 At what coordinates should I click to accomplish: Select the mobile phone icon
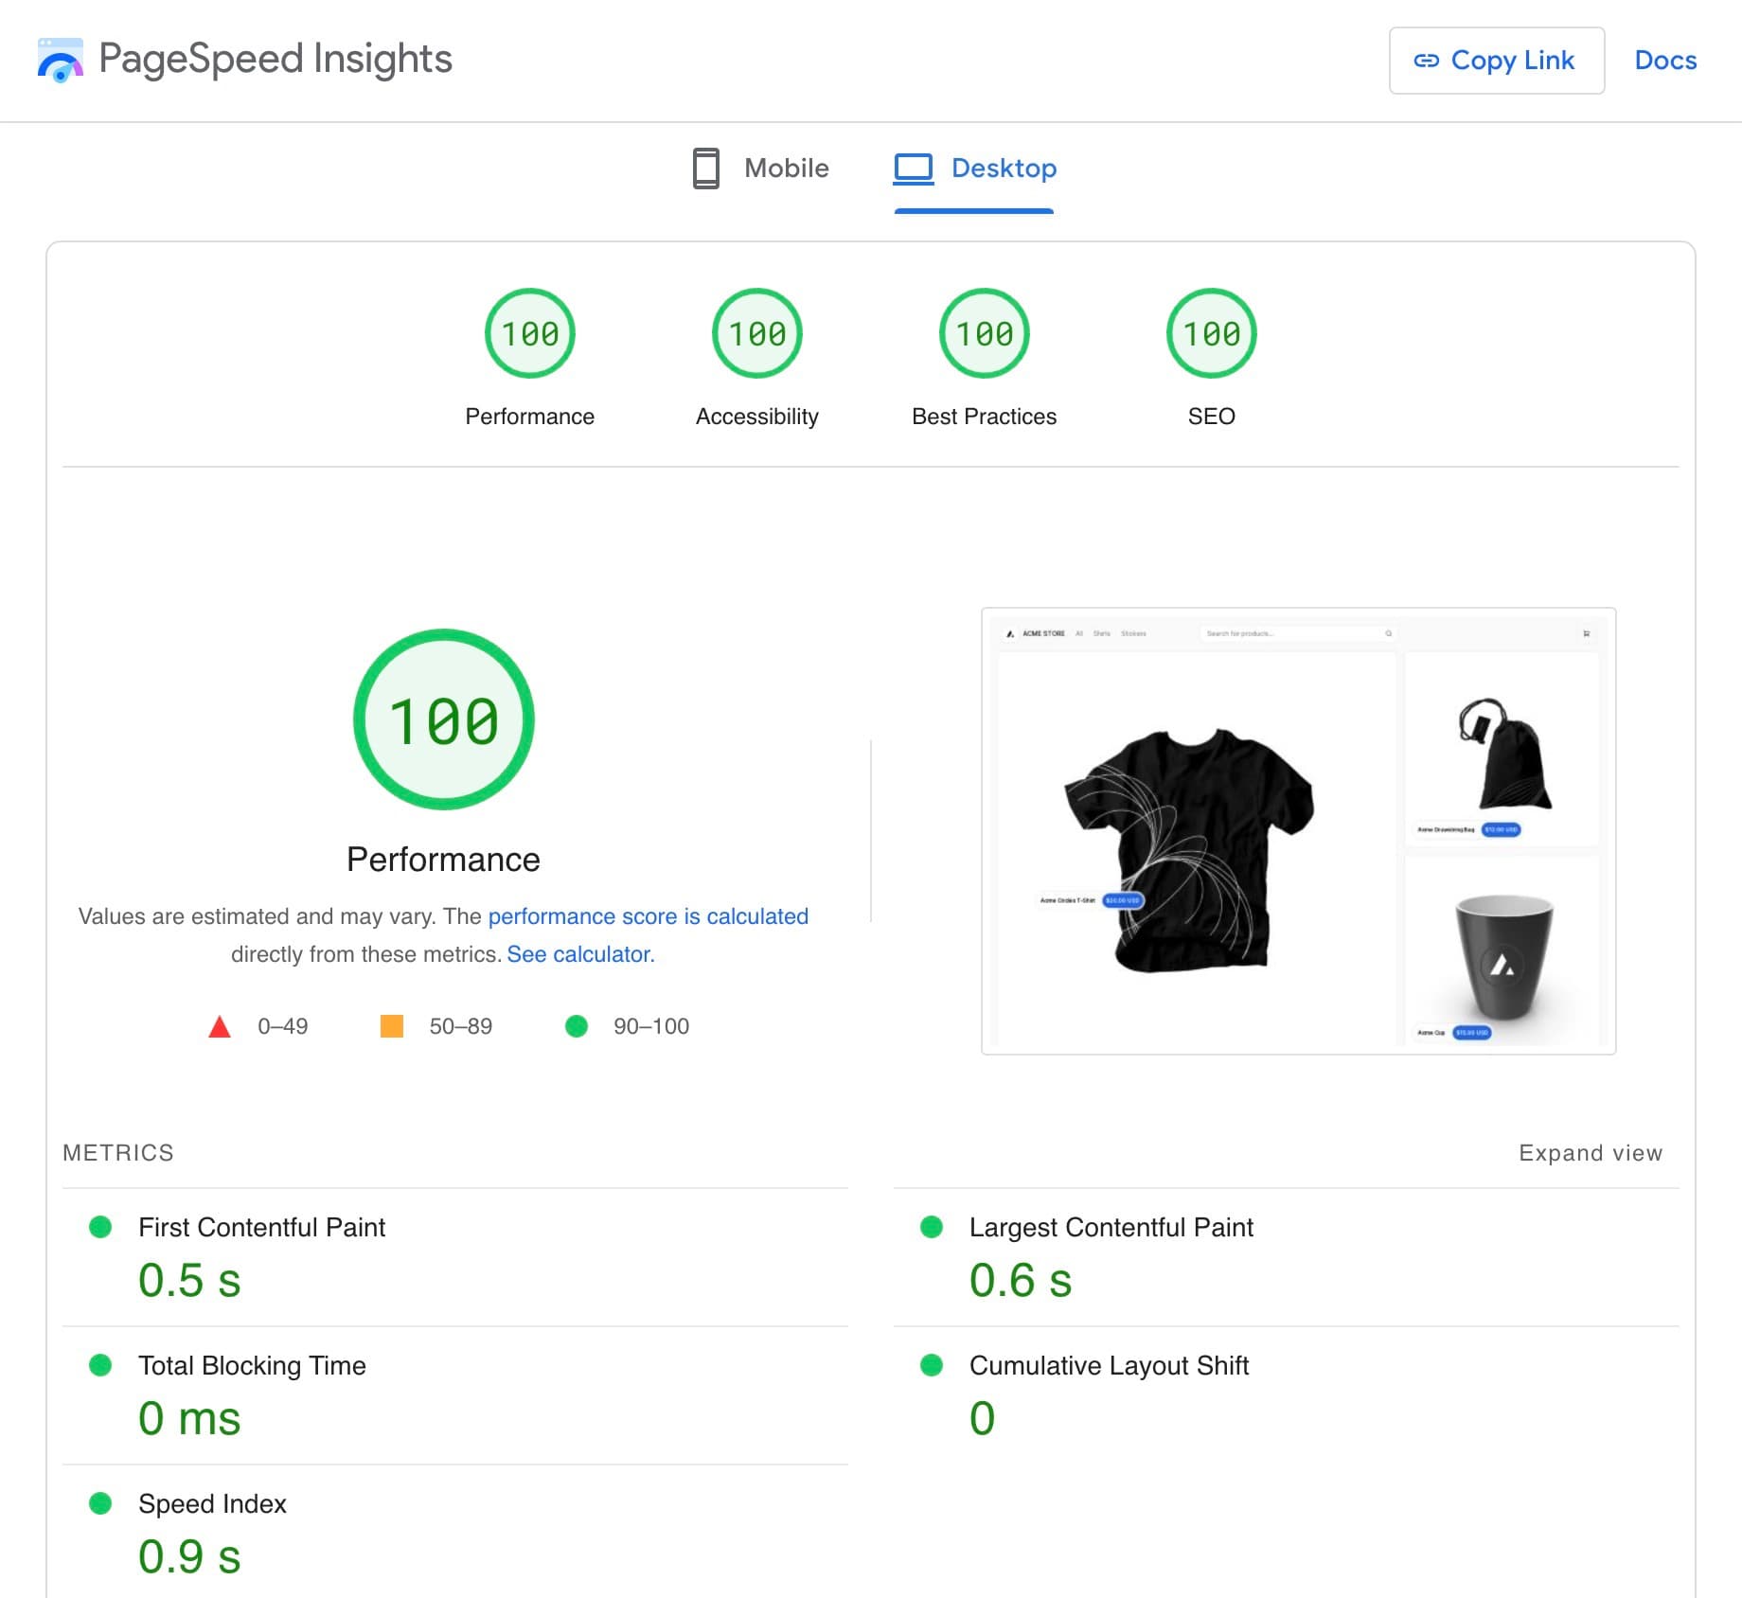(704, 169)
